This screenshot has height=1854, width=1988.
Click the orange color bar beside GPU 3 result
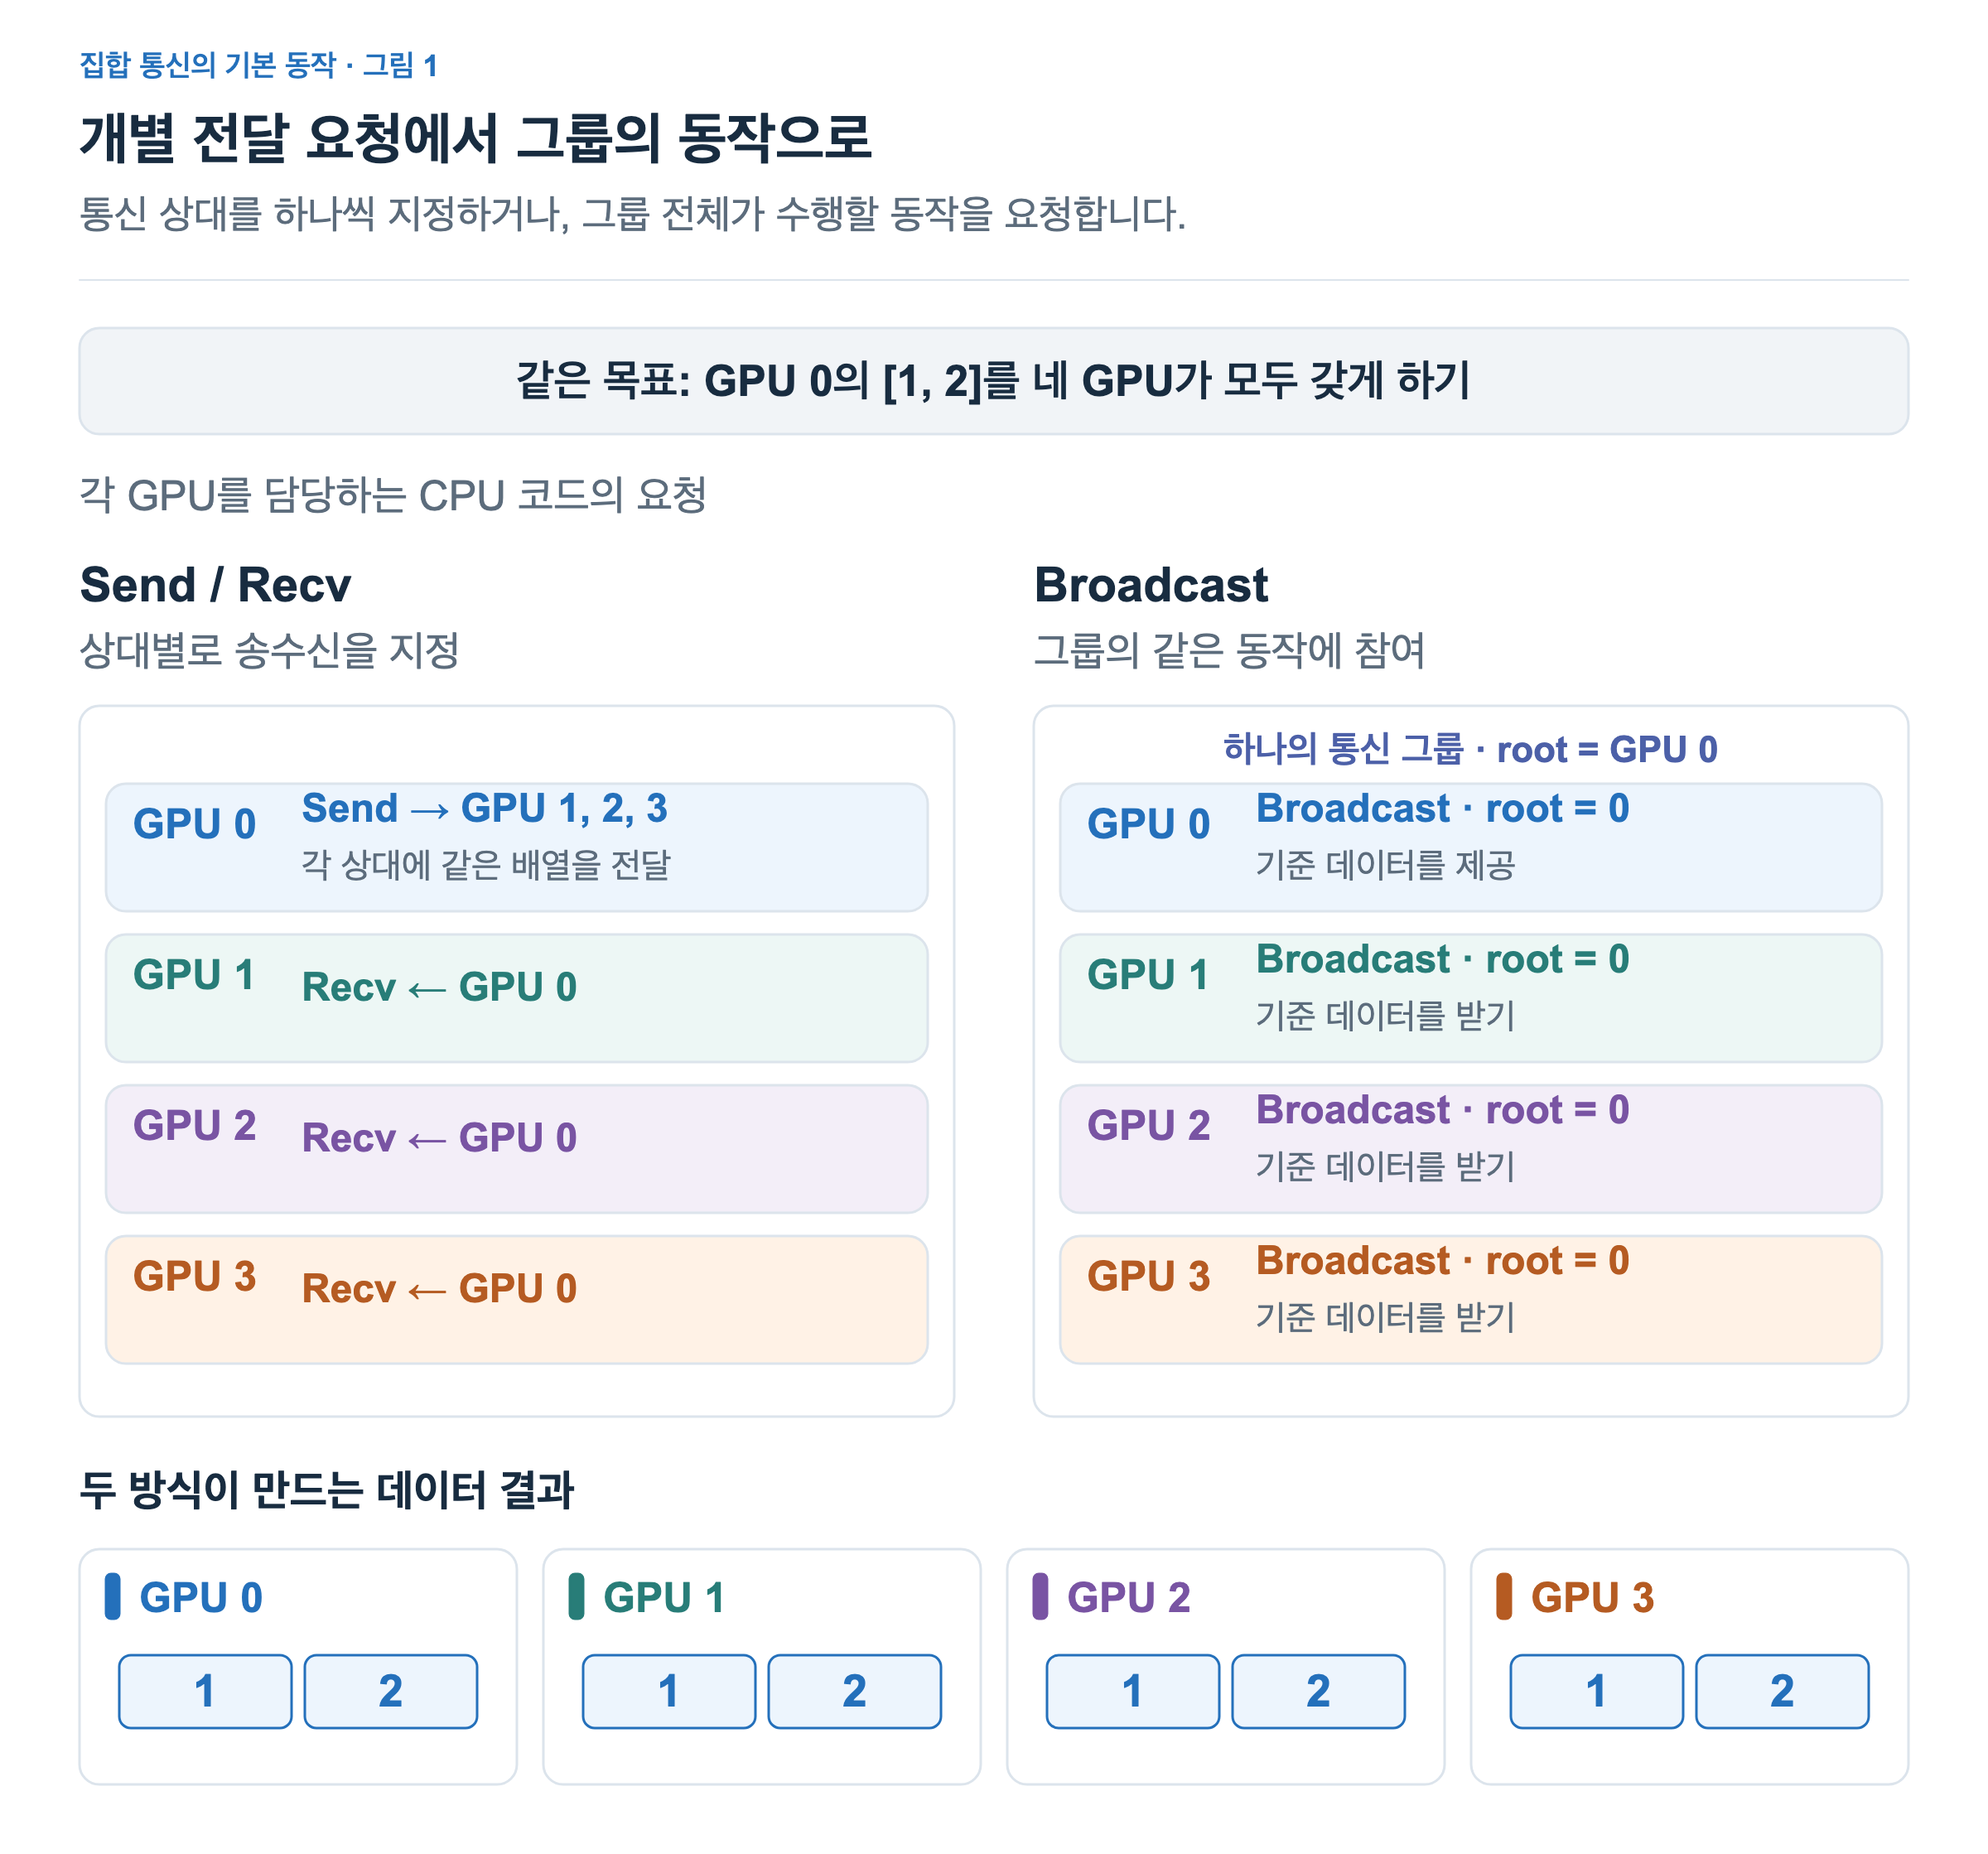1503,1596
